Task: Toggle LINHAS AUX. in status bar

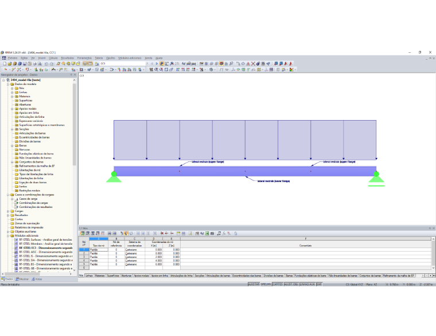Action: pyautogui.click(x=307, y=284)
